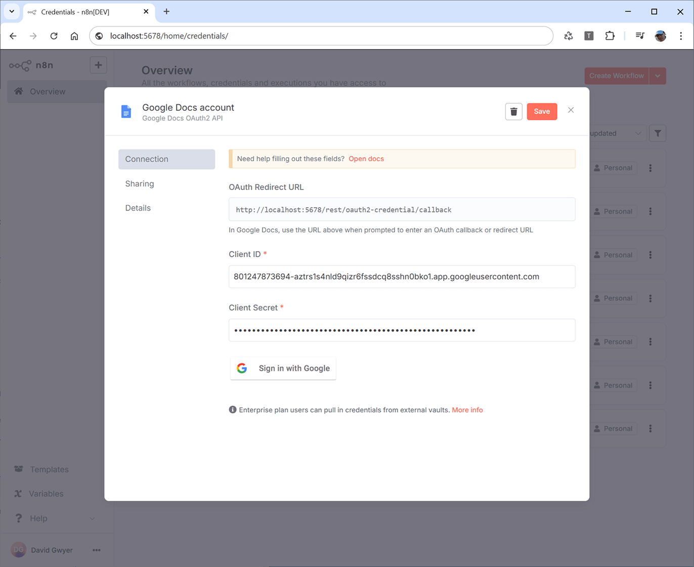Click the Google G logo on sign-in button

[242, 368]
